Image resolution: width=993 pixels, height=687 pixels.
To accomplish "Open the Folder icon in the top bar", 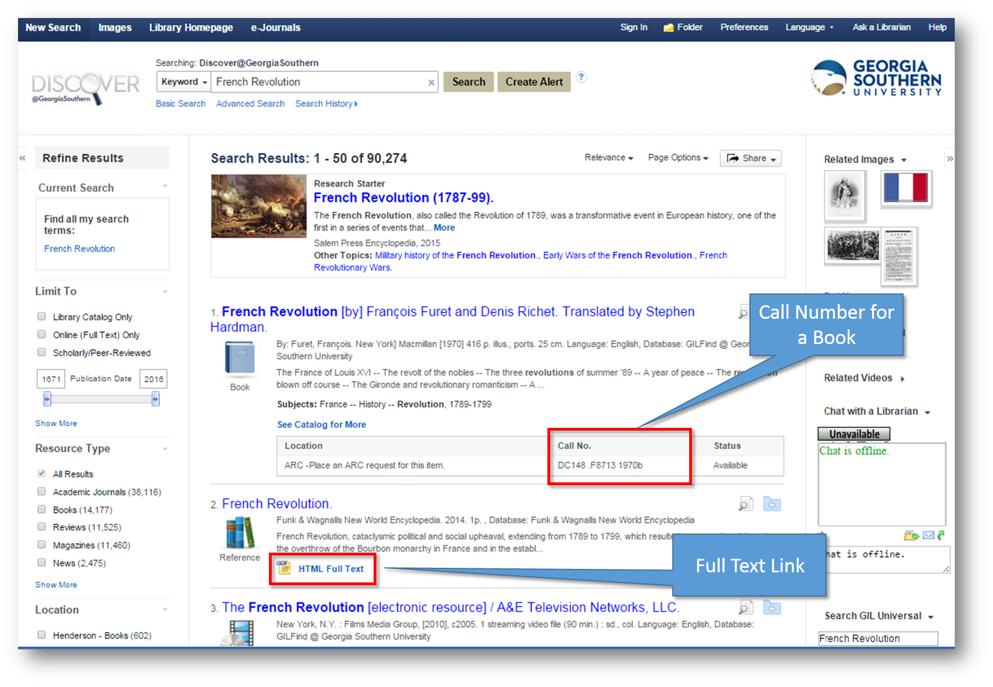I will [x=668, y=28].
